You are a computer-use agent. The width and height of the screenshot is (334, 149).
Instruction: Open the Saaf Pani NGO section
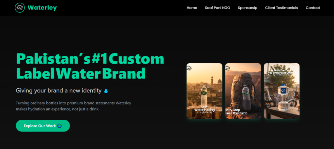click(x=217, y=8)
